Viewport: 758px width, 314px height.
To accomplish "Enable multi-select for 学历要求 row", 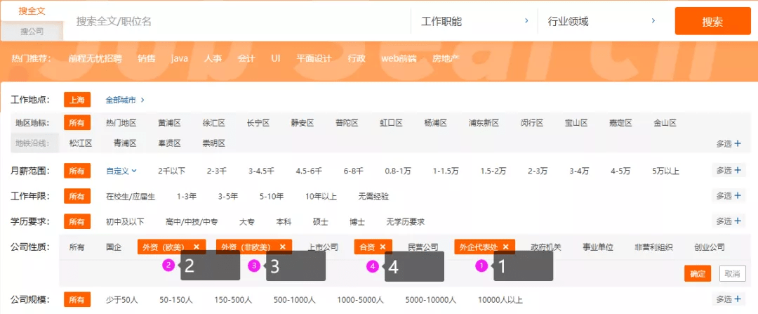I will (x=729, y=221).
